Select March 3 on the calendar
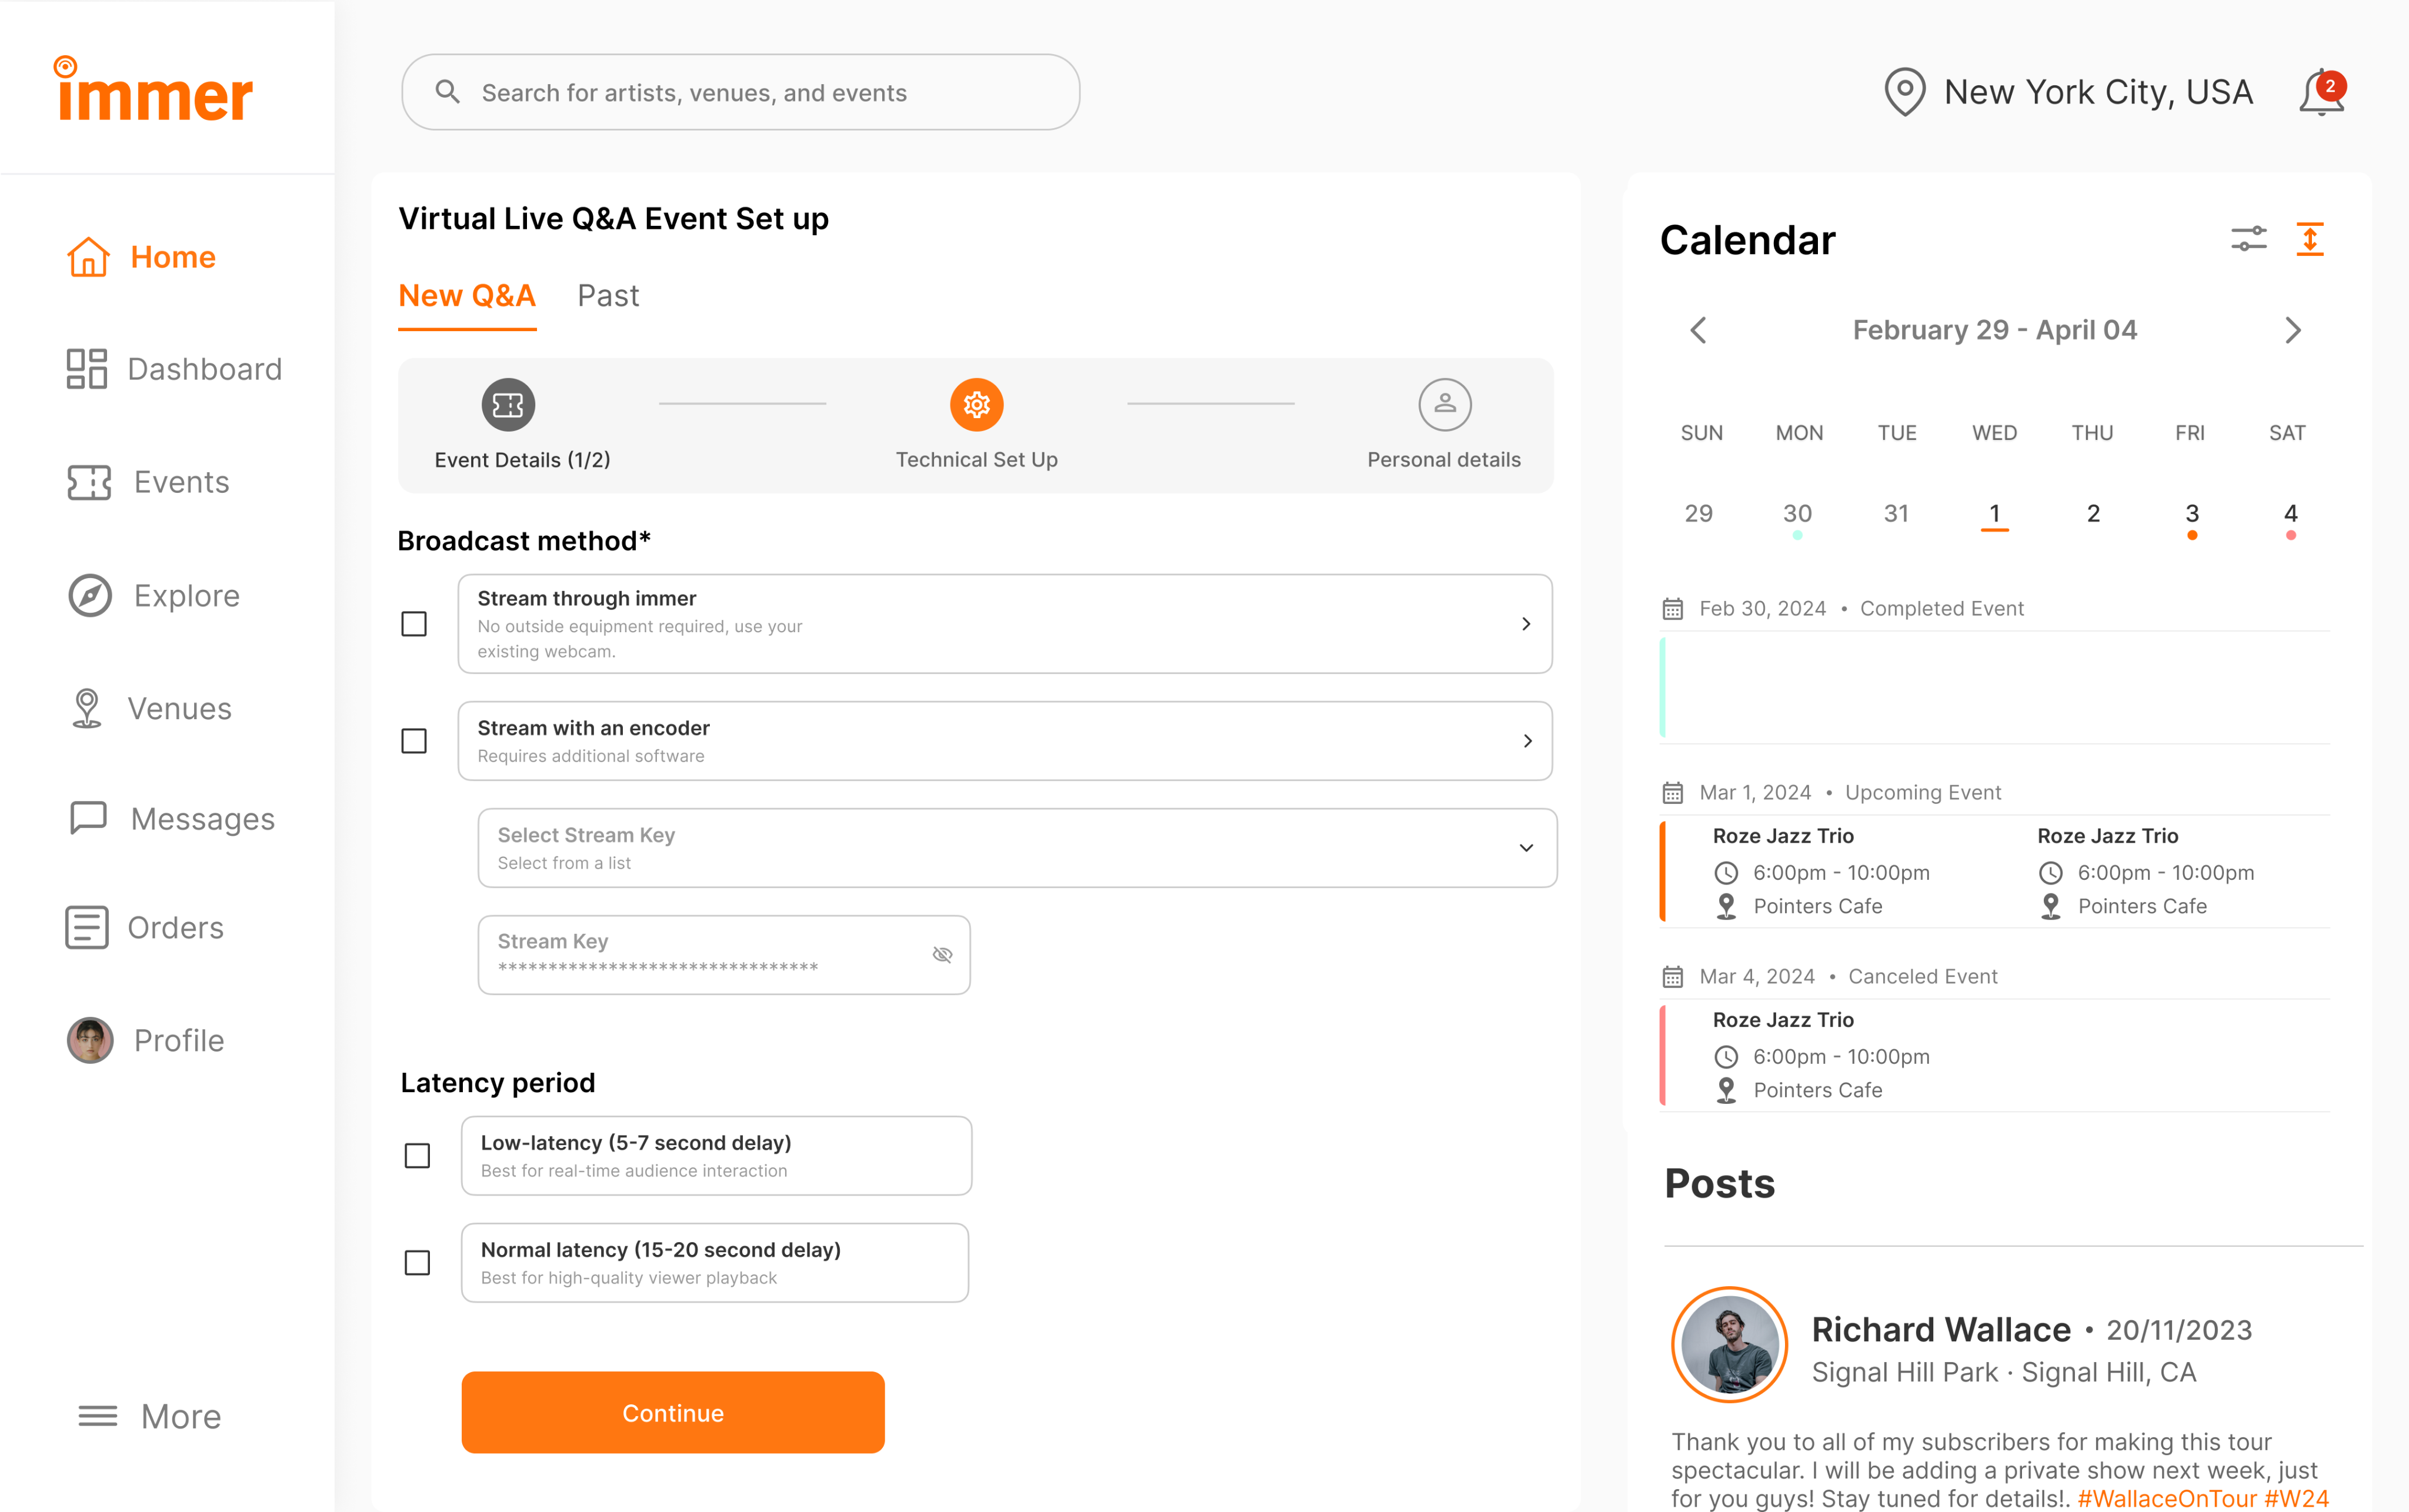2409x1512 pixels. tap(2191, 514)
